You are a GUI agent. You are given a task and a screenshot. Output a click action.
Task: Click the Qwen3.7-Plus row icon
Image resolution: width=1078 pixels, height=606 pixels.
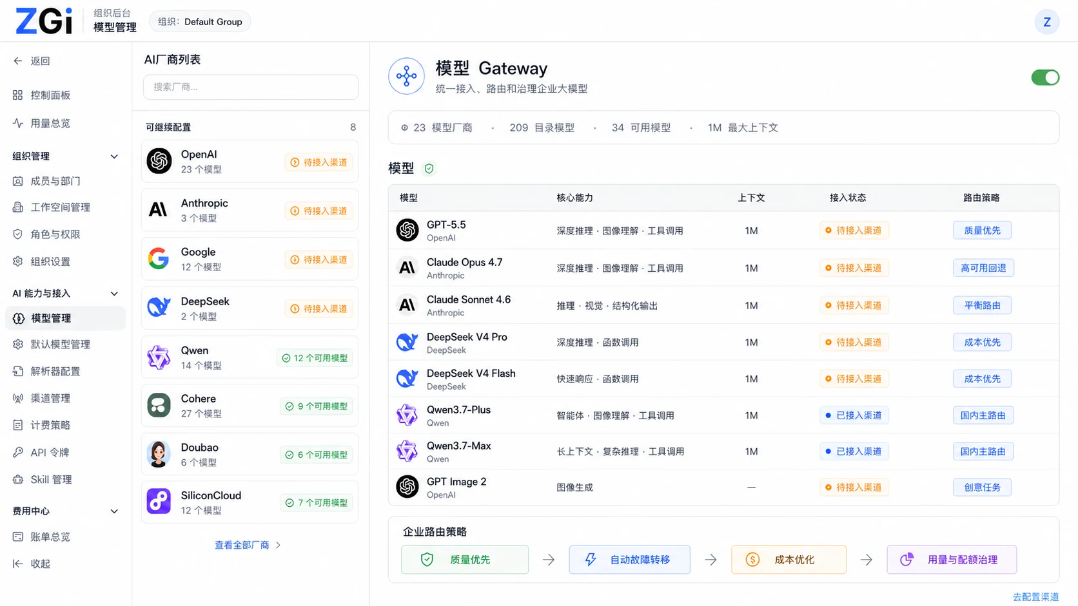click(x=407, y=415)
